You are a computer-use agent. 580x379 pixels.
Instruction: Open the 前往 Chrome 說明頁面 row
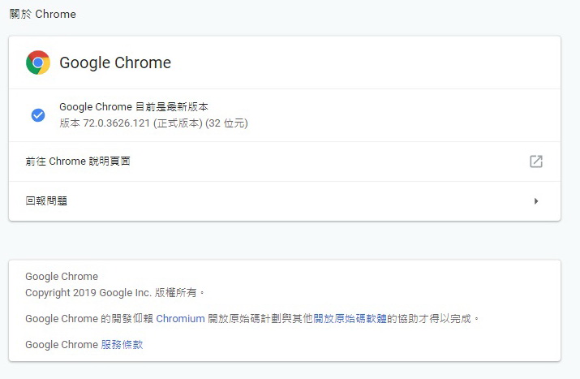pos(285,162)
